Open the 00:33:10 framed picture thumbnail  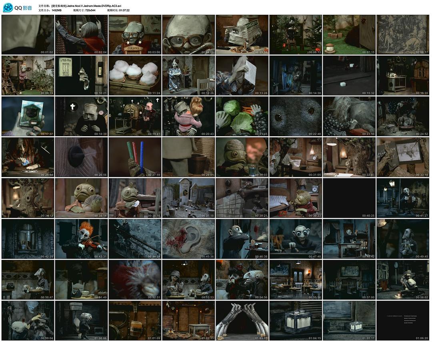click(x=403, y=157)
